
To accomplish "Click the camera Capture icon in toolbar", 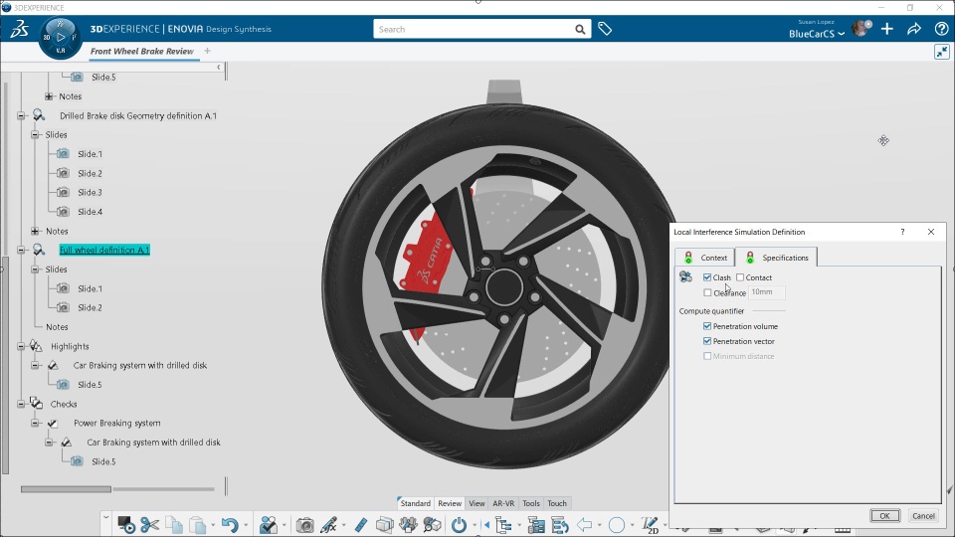I will tap(305, 524).
